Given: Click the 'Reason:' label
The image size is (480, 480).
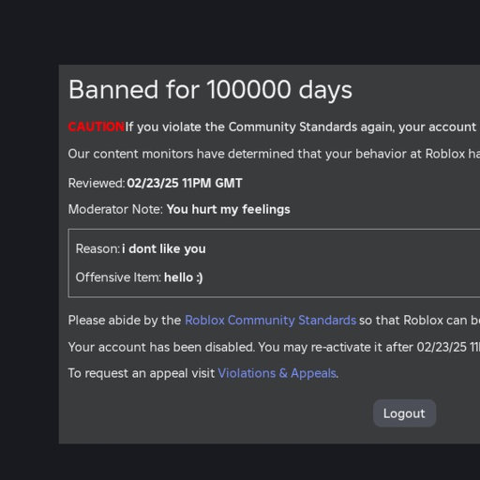Looking at the screenshot, I should pyautogui.click(x=97, y=249).
